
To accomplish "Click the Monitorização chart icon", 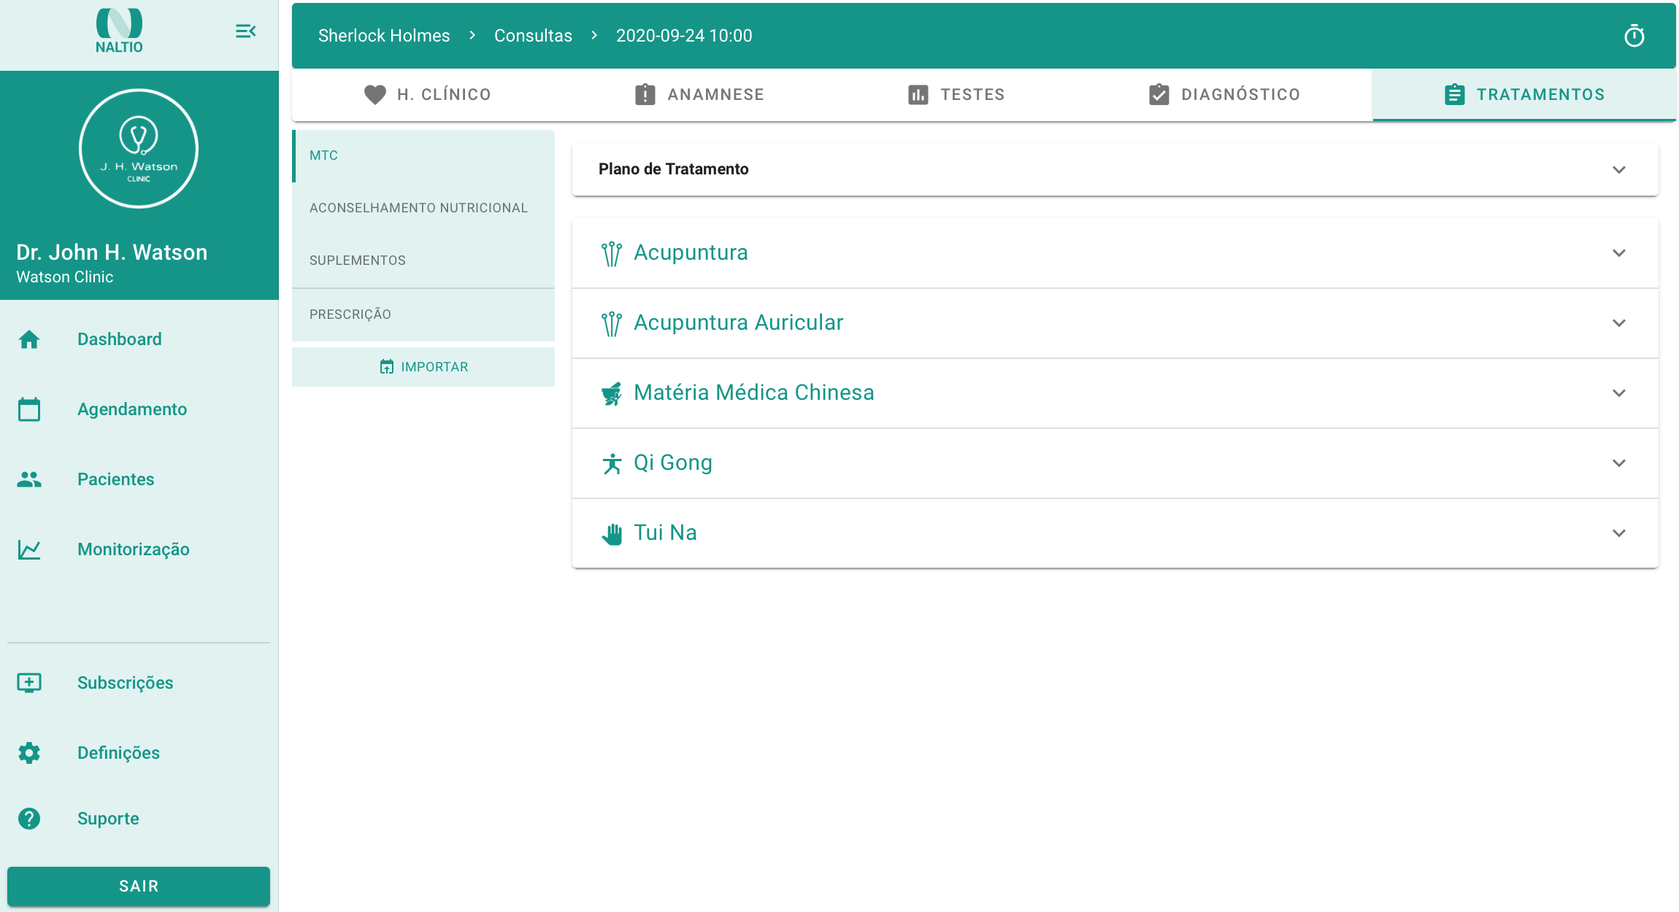I will 29,549.
